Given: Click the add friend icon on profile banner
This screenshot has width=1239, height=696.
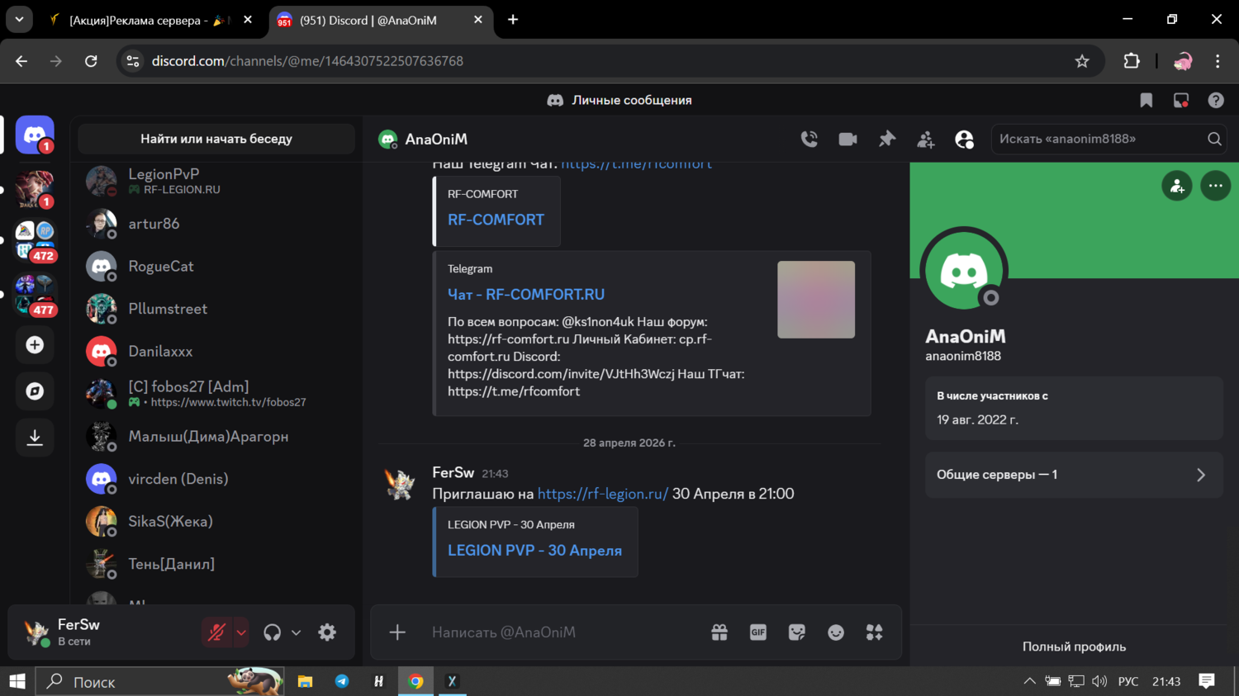Looking at the screenshot, I should coord(1177,186).
